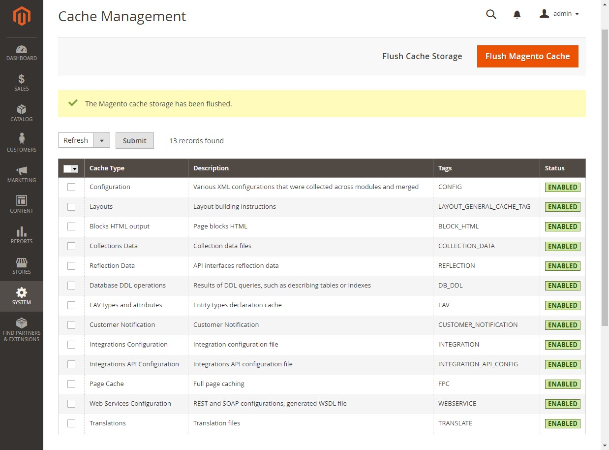Tick the Translations cache checkbox
The height and width of the screenshot is (450, 609).
[x=71, y=423]
